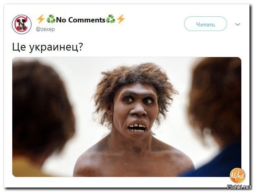Click the lightning bolt emoji after name
Image resolution: width=254 pixels, height=192 pixels.
pyautogui.click(x=121, y=19)
